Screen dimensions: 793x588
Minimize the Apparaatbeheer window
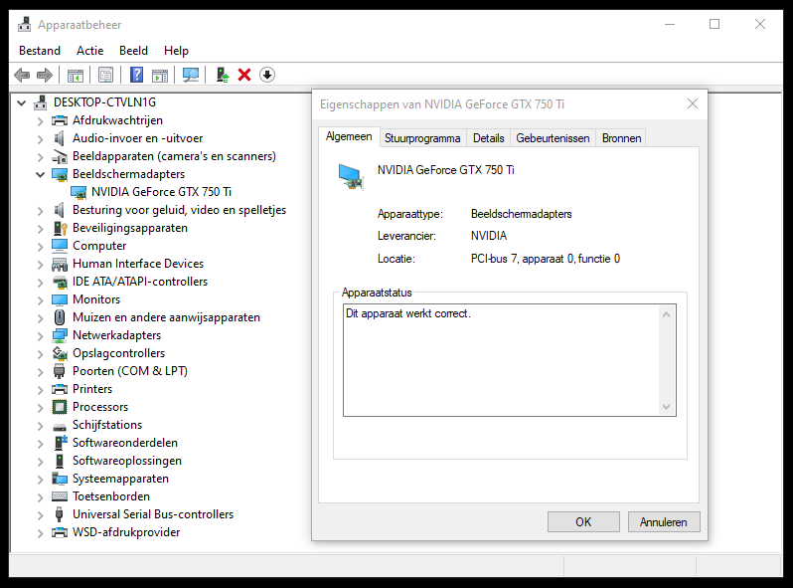[x=670, y=24]
